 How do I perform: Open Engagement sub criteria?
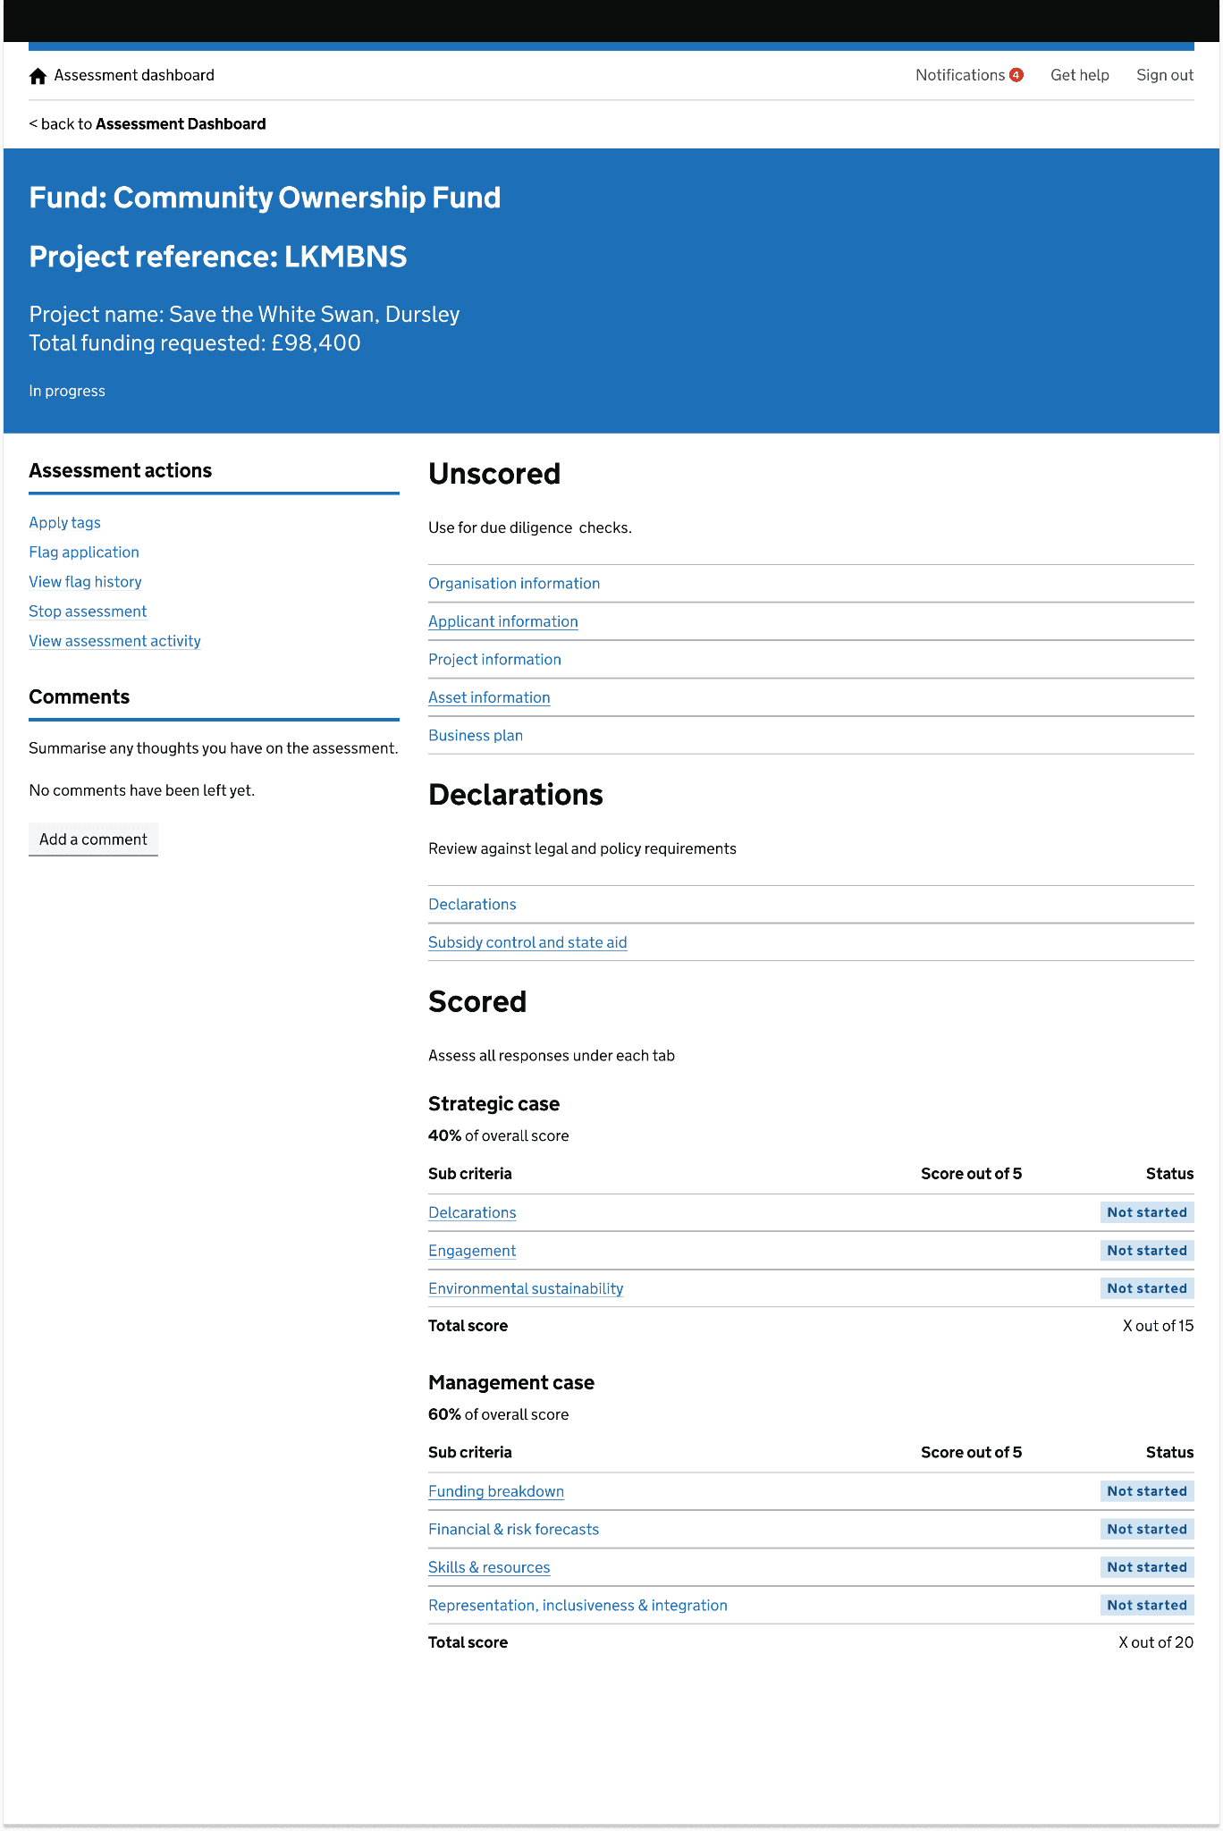[472, 1250]
